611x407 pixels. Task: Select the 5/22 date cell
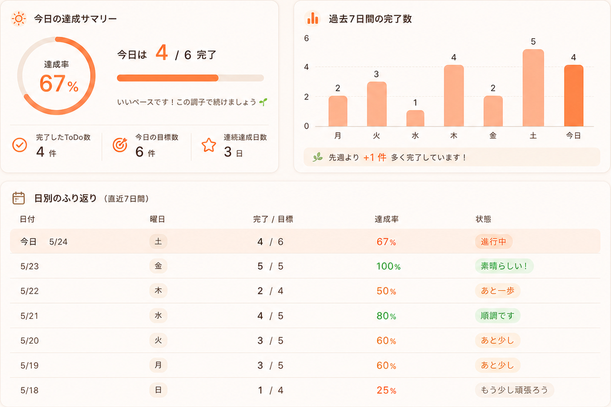point(29,291)
